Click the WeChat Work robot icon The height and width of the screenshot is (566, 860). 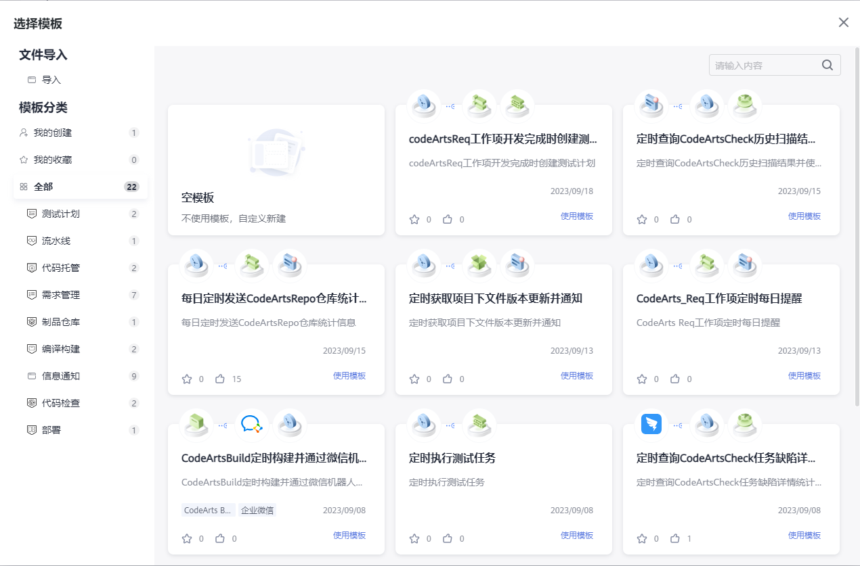tap(253, 425)
